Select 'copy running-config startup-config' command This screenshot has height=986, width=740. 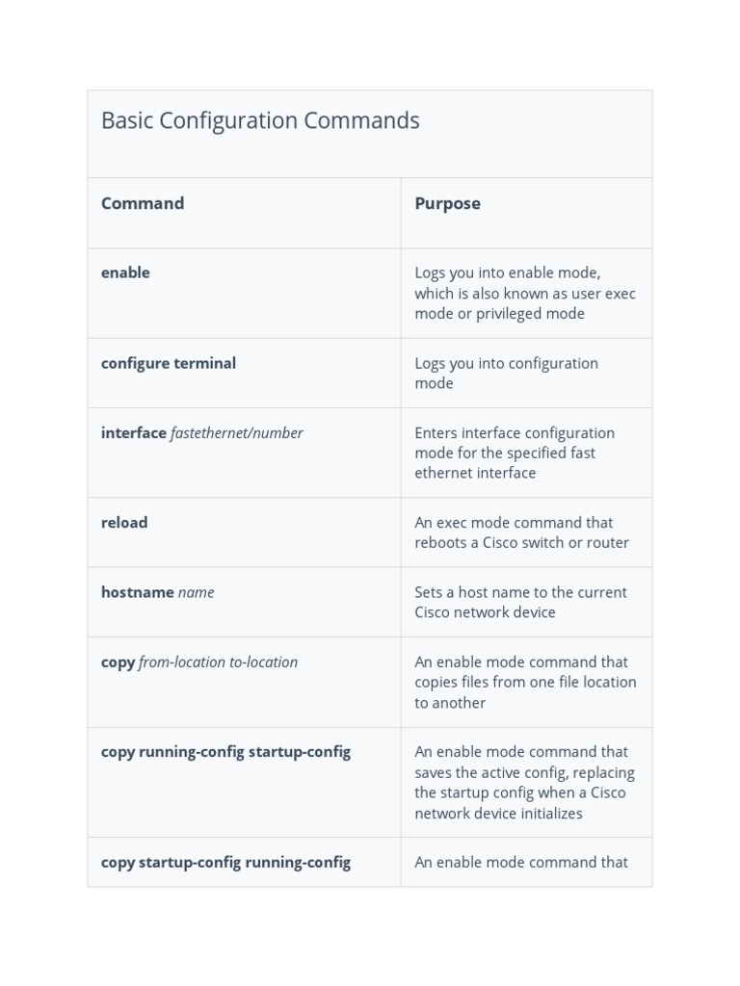pyautogui.click(x=225, y=752)
